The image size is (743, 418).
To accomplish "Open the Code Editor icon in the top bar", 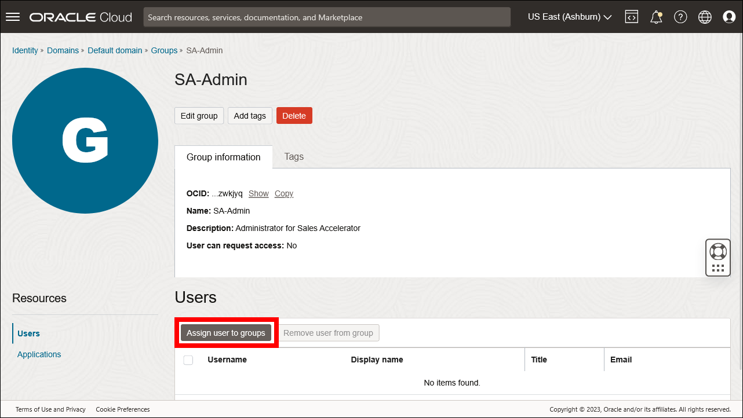I will pos(631,17).
